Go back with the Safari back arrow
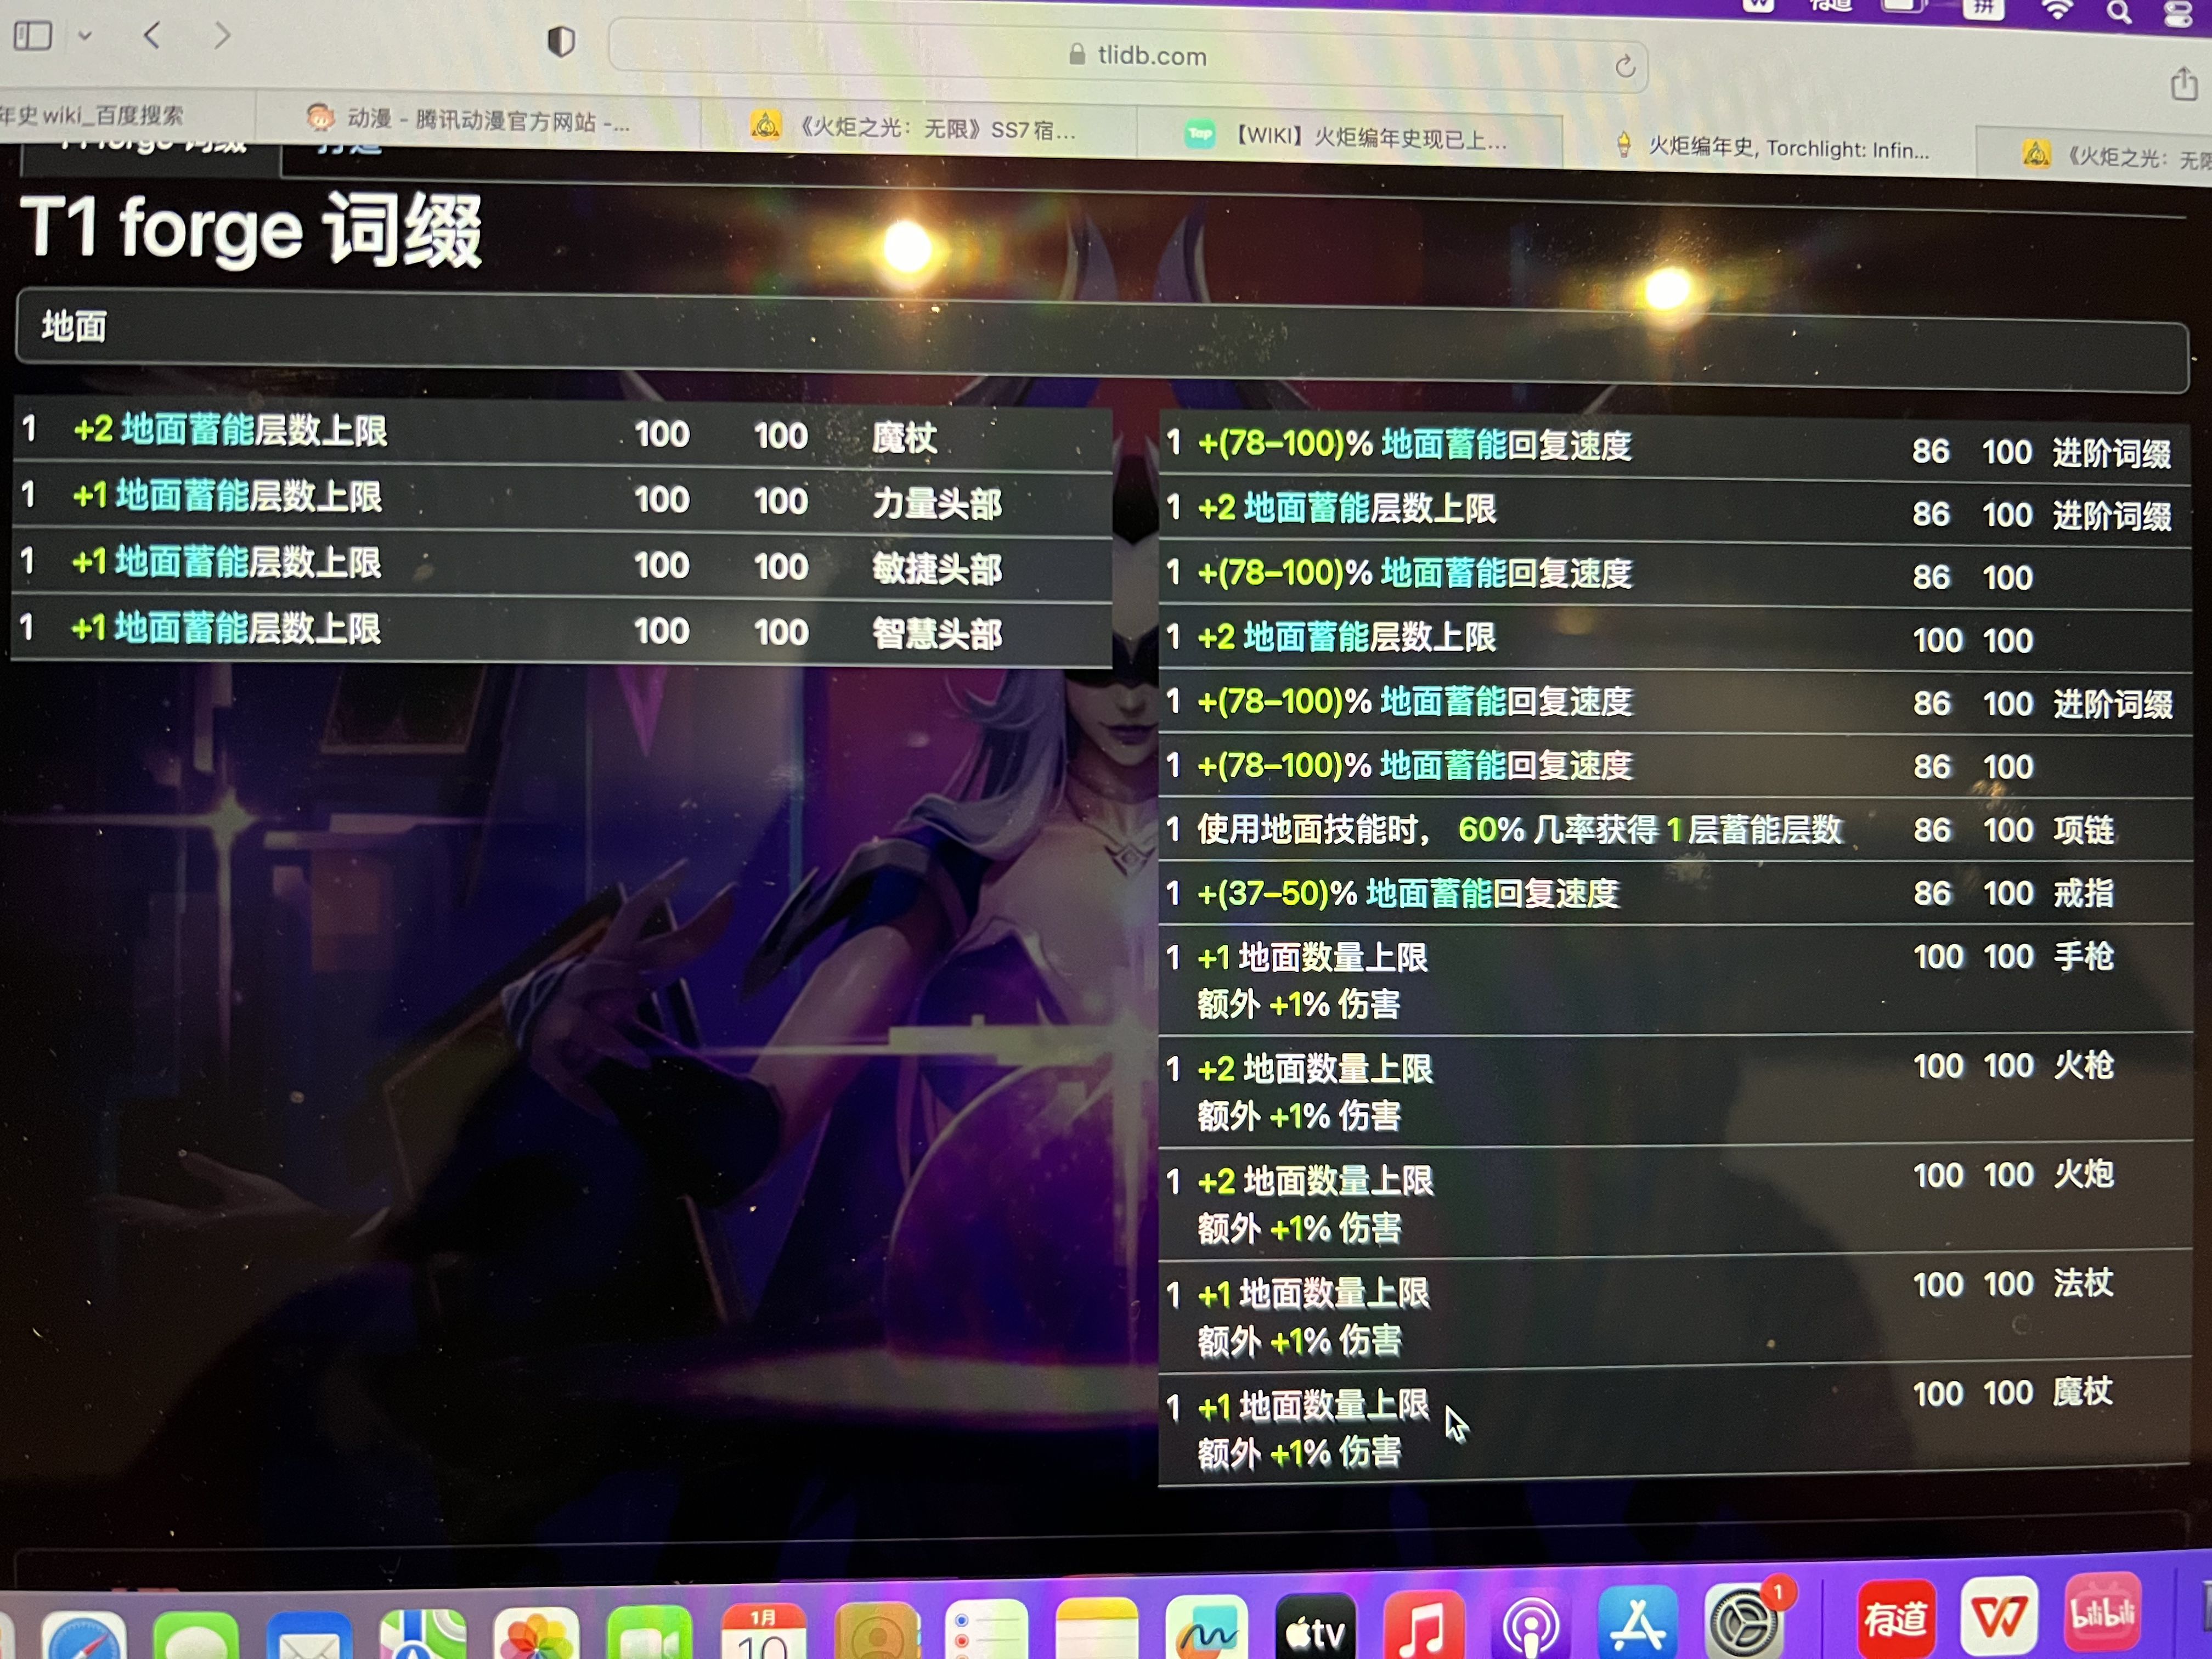 [152, 36]
